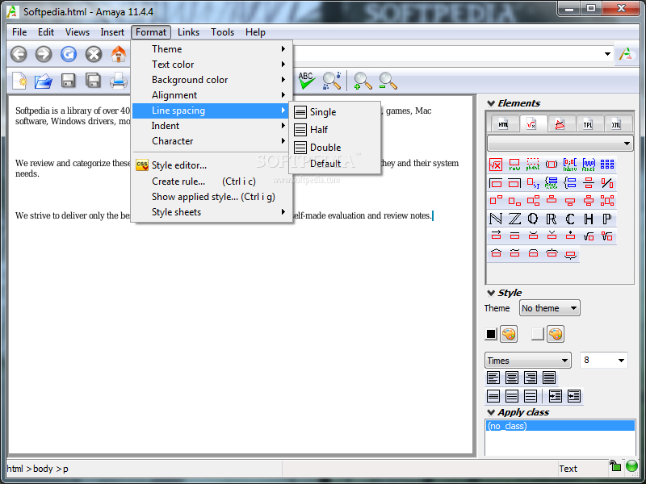646x484 pixels.
Task: Choose Default line spacing
Action: 334,164
